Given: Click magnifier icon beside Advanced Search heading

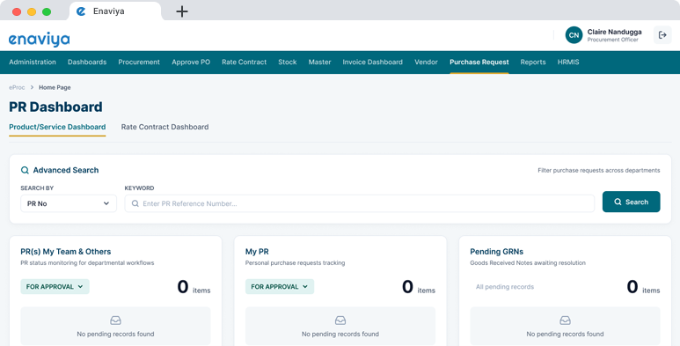Looking at the screenshot, I should click(x=26, y=170).
